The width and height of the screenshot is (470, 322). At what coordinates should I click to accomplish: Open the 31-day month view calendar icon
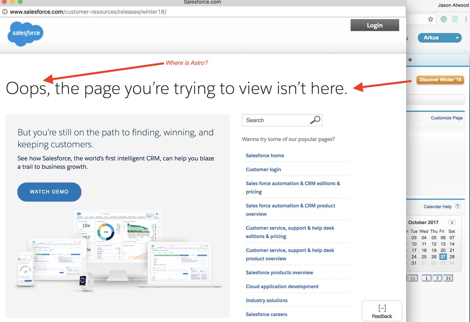(x=448, y=278)
